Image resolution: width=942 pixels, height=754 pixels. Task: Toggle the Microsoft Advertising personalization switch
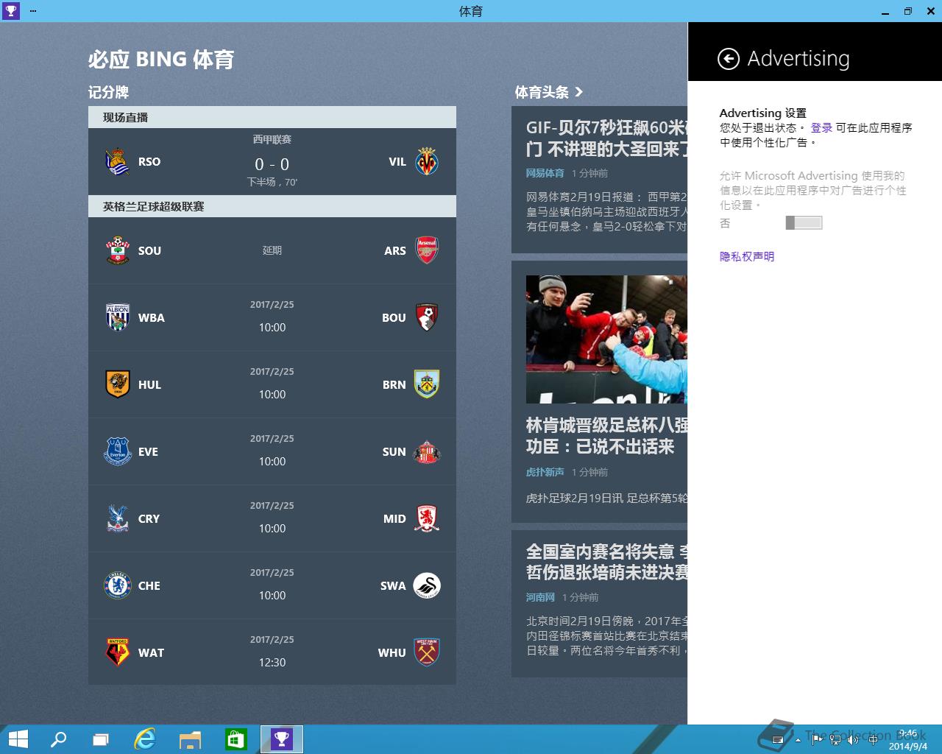[x=804, y=222]
